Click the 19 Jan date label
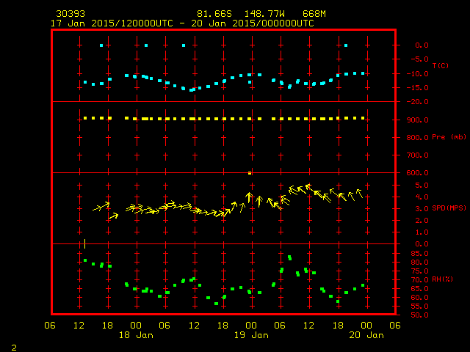Screen dimensions: 470x352 (x=251, y=335)
